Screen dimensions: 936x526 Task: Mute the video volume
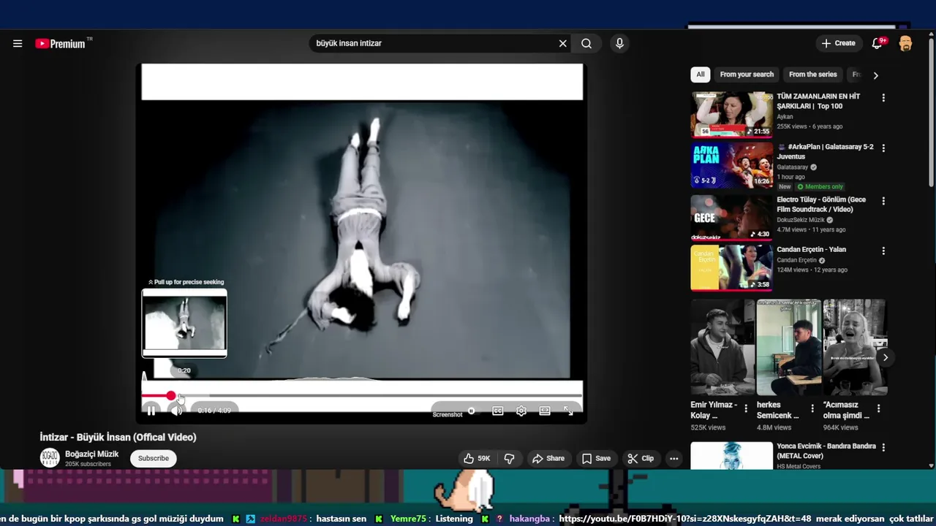click(x=176, y=411)
